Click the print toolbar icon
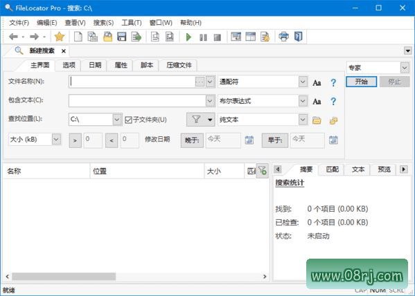 283,37
